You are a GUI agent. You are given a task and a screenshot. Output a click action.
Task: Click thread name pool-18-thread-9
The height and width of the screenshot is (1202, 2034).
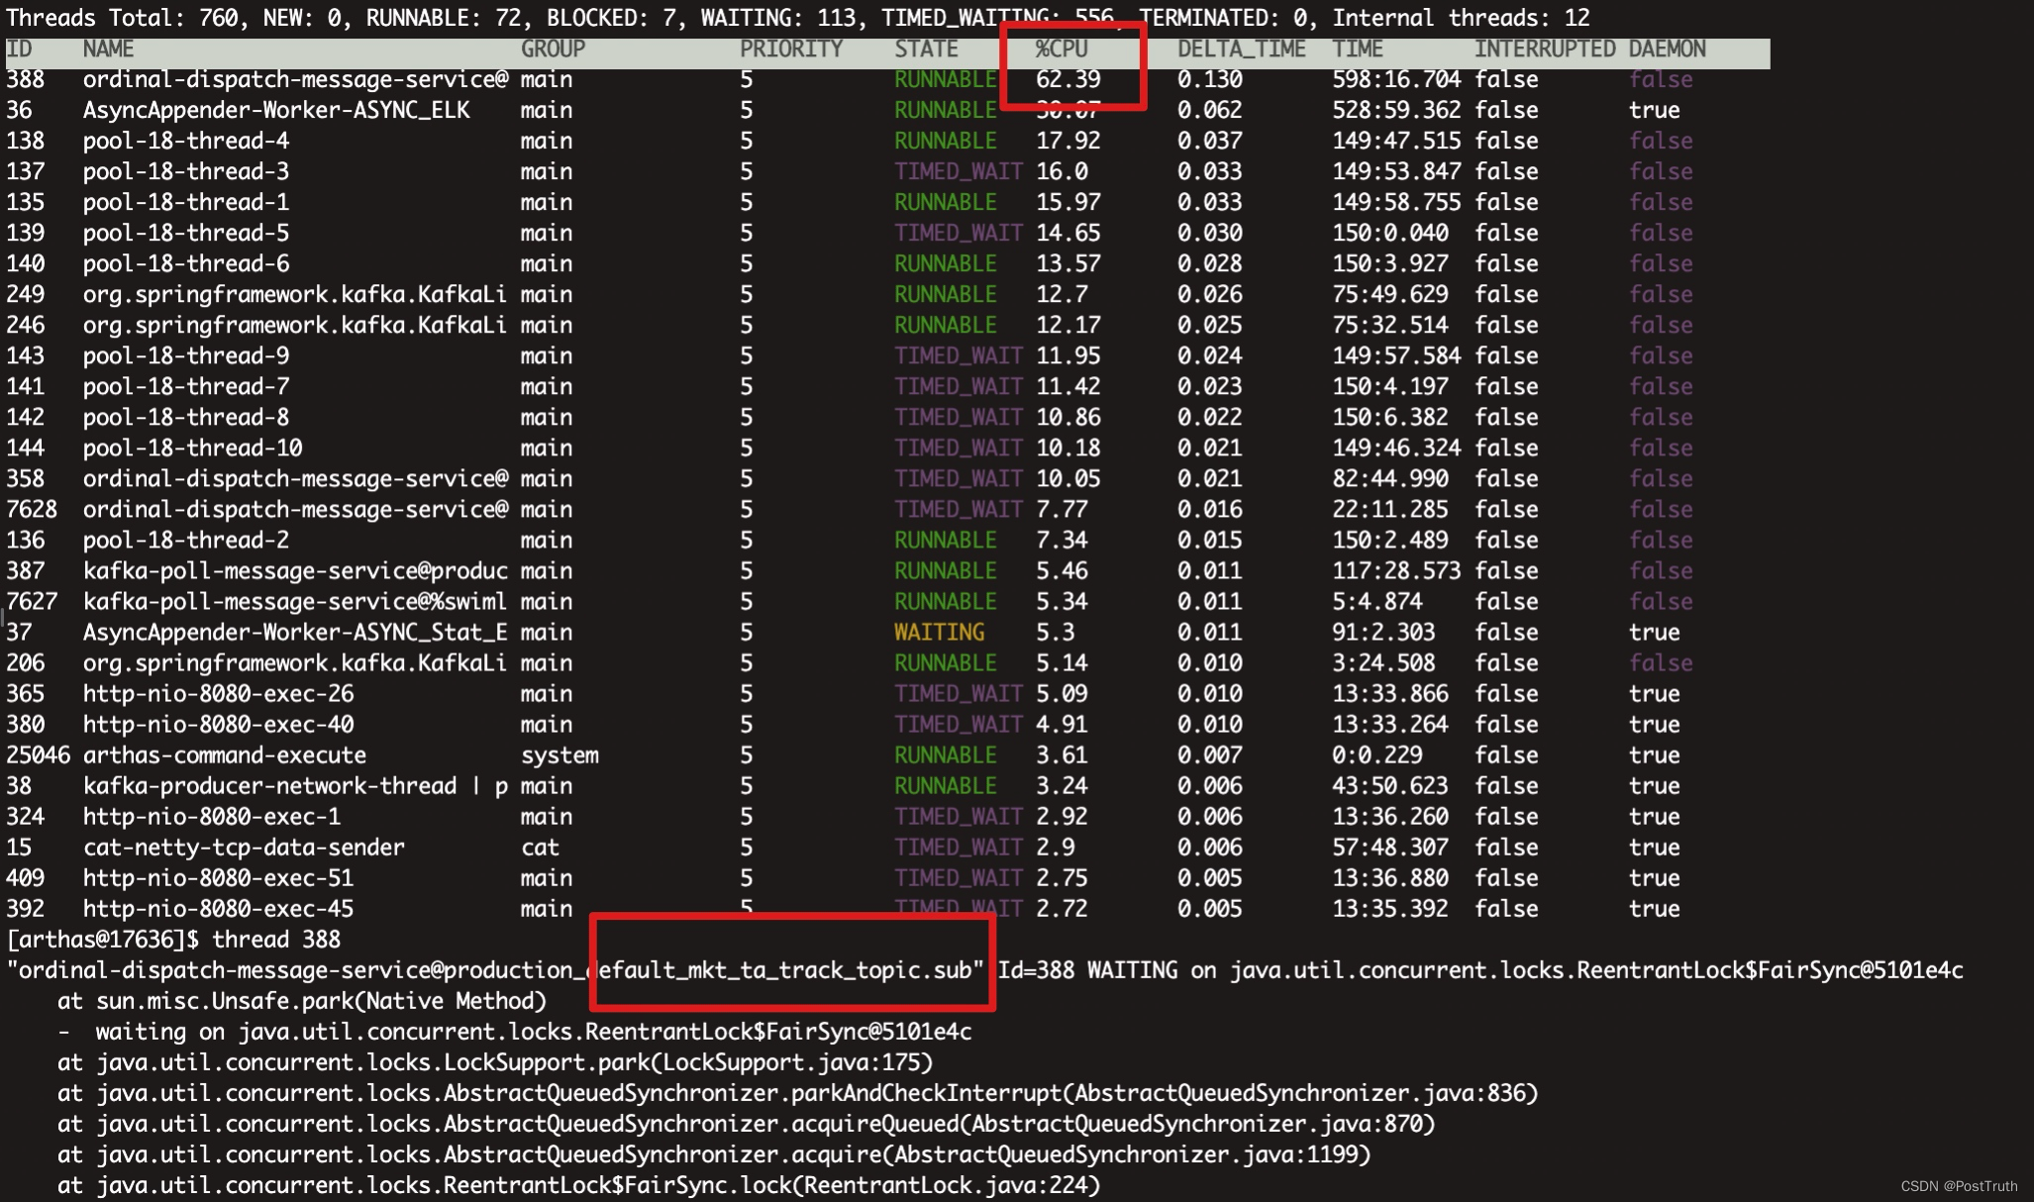click(186, 355)
